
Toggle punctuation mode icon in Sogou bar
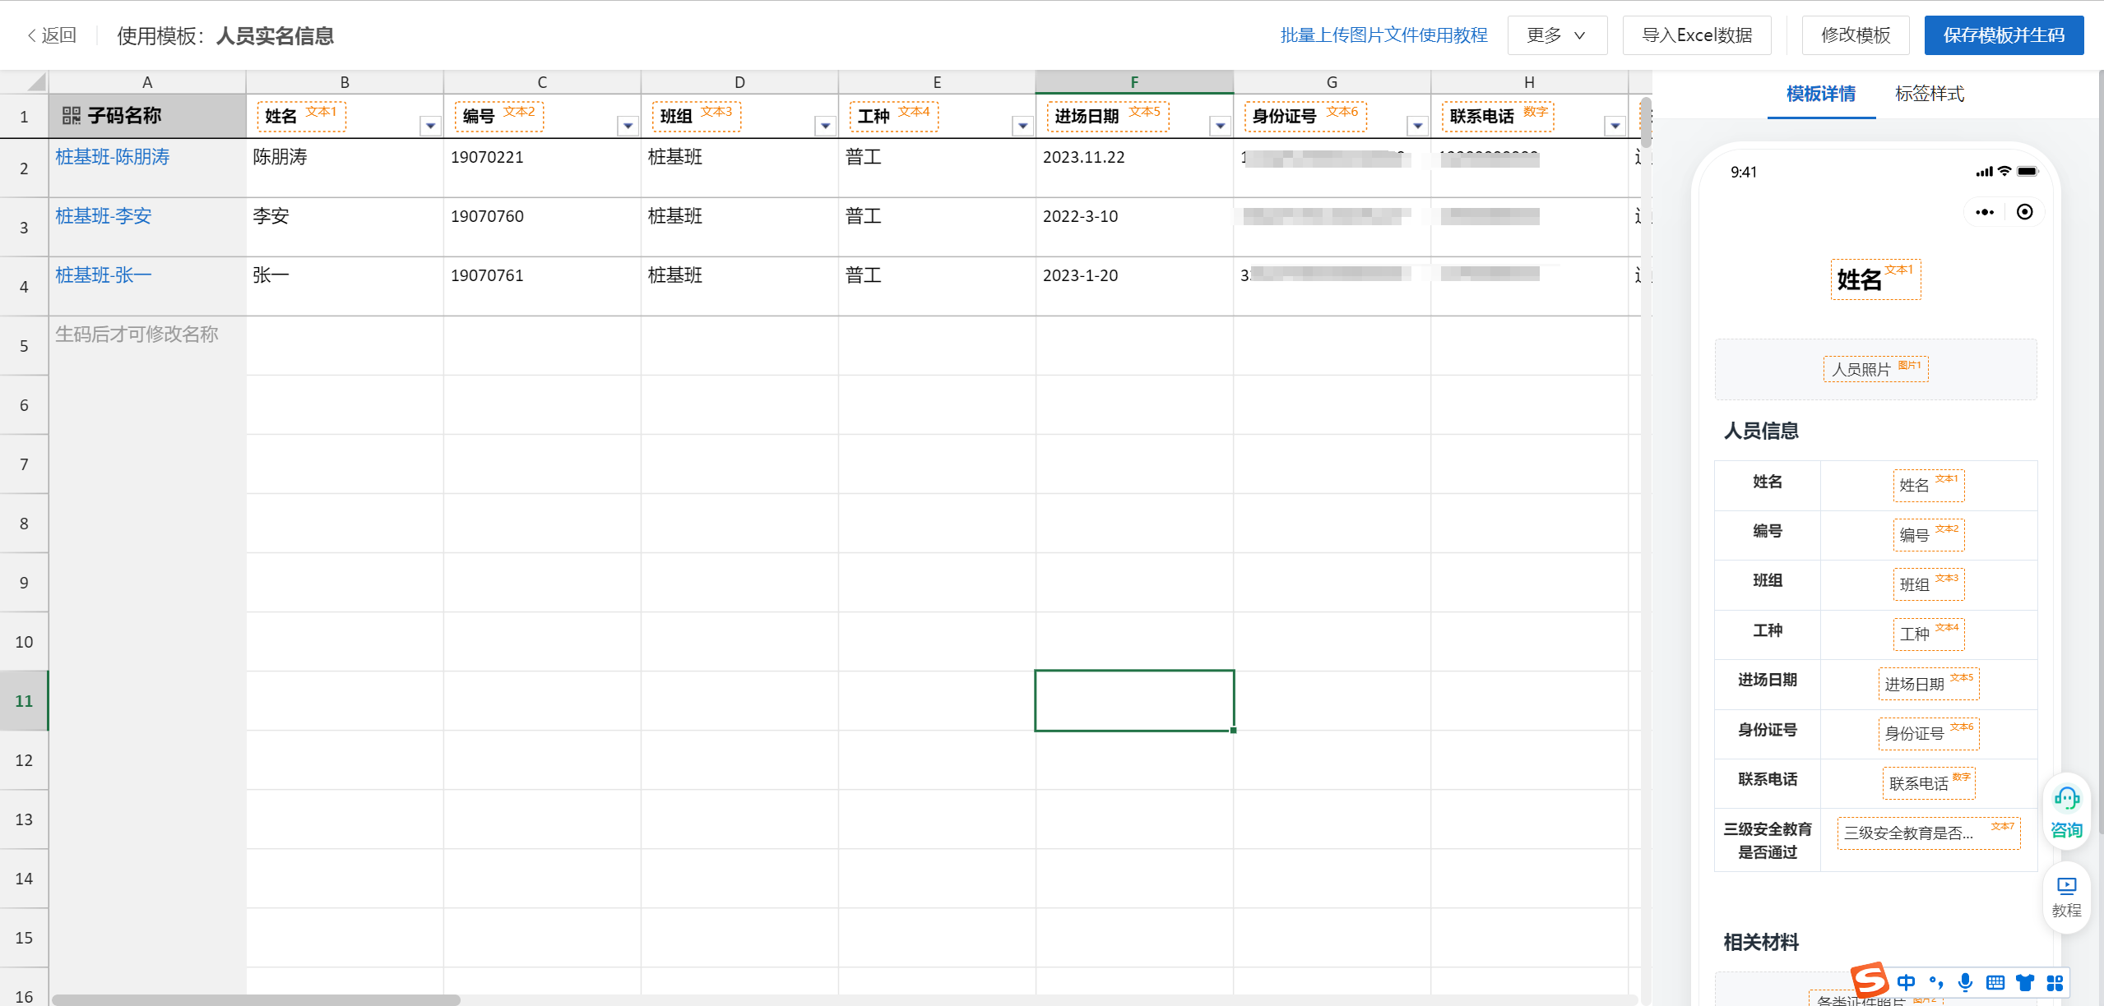[x=1936, y=982]
